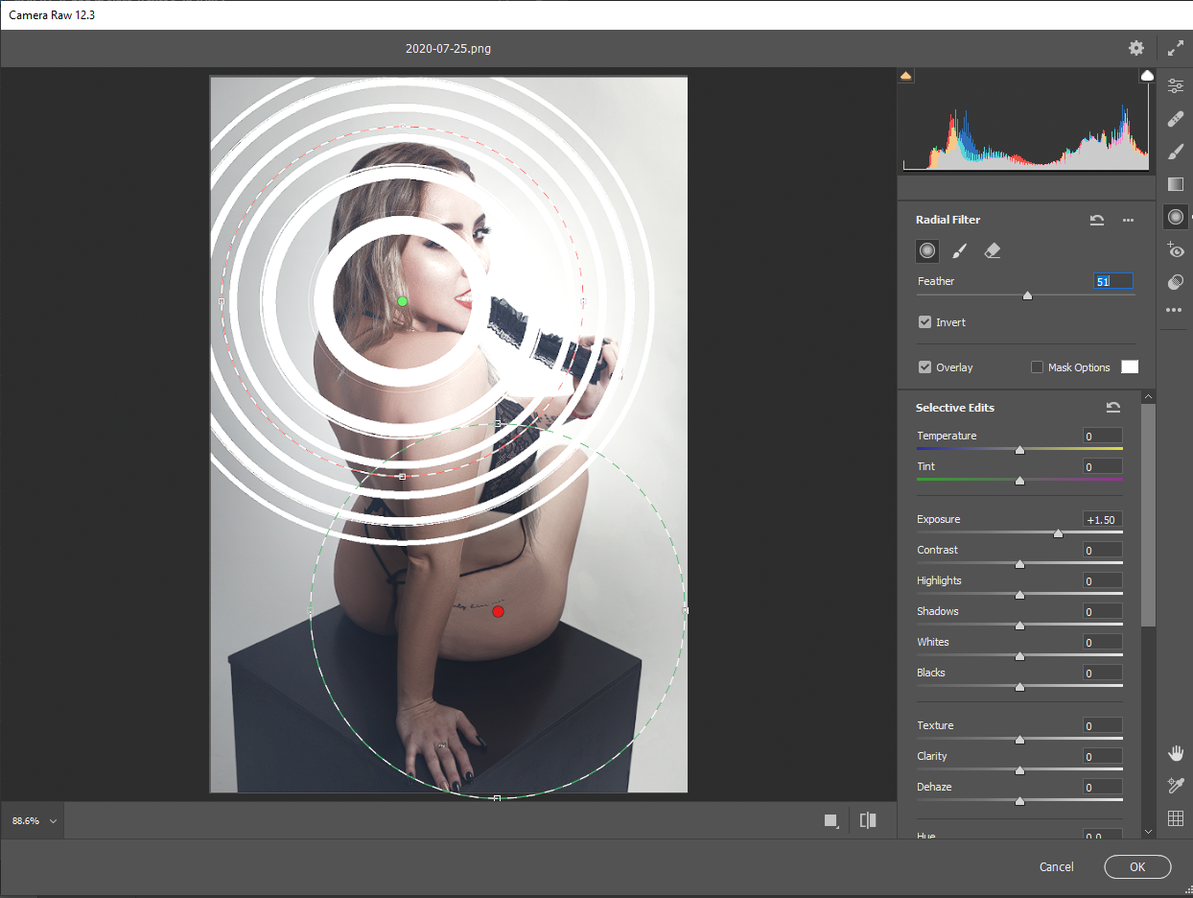This screenshot has width=1193, height=898.
Task: Uncheck the Overlay checkbox
Action: pyautogui.click(x=924, y=367)
